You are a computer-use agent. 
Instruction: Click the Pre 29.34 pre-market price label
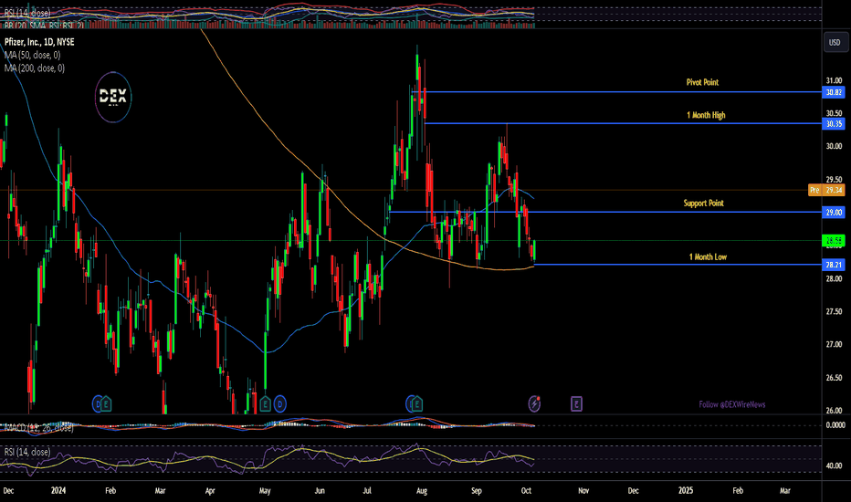click(826, 190)
